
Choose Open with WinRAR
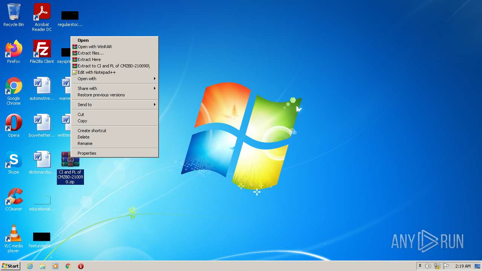(x=115, y=47)
